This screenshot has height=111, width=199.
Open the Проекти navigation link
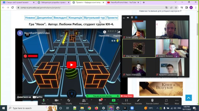[x=112, y=18]
